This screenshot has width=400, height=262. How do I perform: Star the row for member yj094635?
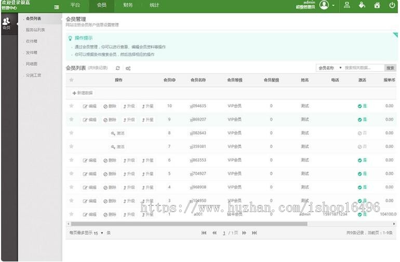coord(72,106)
